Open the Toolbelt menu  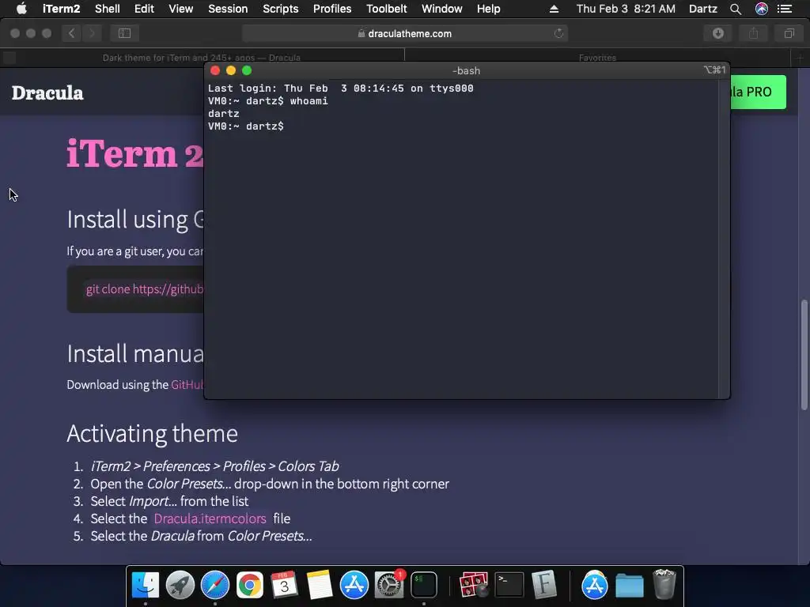point(386,9)
